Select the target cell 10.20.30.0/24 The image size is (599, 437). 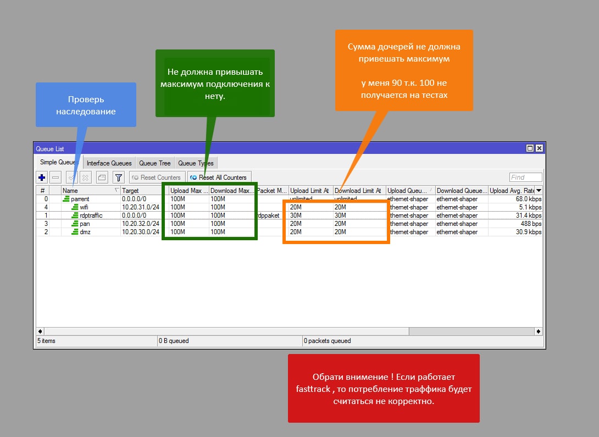click(x=141, y=232)
